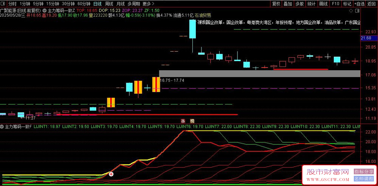Click the 涨 badge icon
This screenshot has height=186, width=378.
tap(183, 121)
